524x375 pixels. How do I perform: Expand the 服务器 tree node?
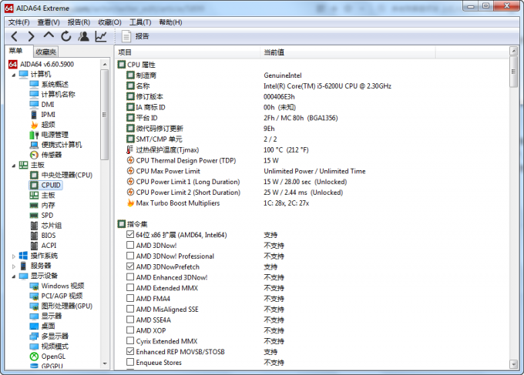(x=14, y=266)
